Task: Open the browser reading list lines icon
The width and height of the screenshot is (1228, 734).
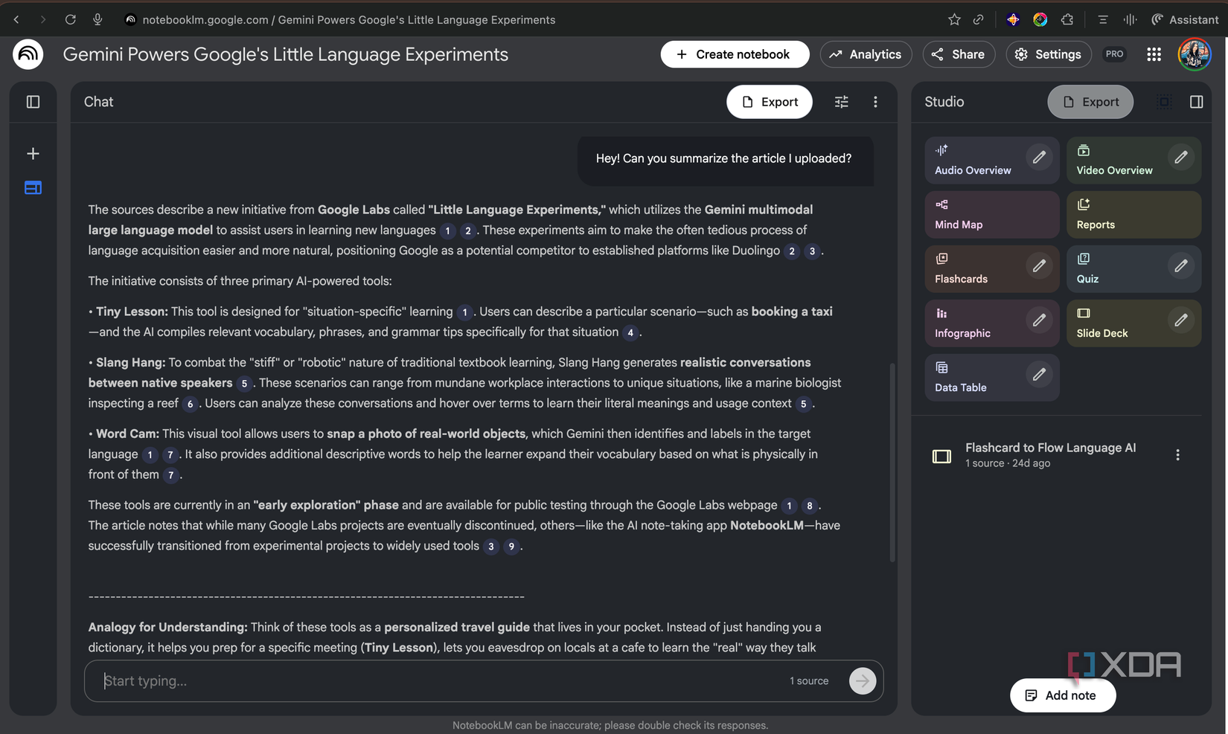Action: tap(1103, 20)
